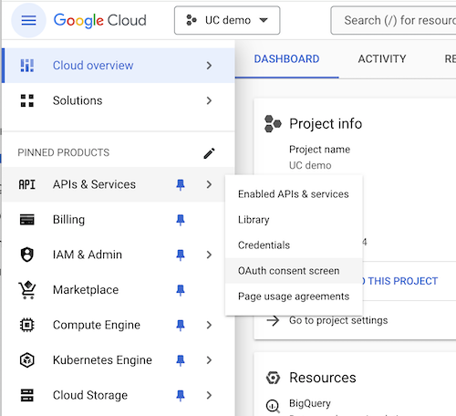This screenshot has height=416, width=456.
Task: Select the Solutions menu label
Action: [78, 100]
